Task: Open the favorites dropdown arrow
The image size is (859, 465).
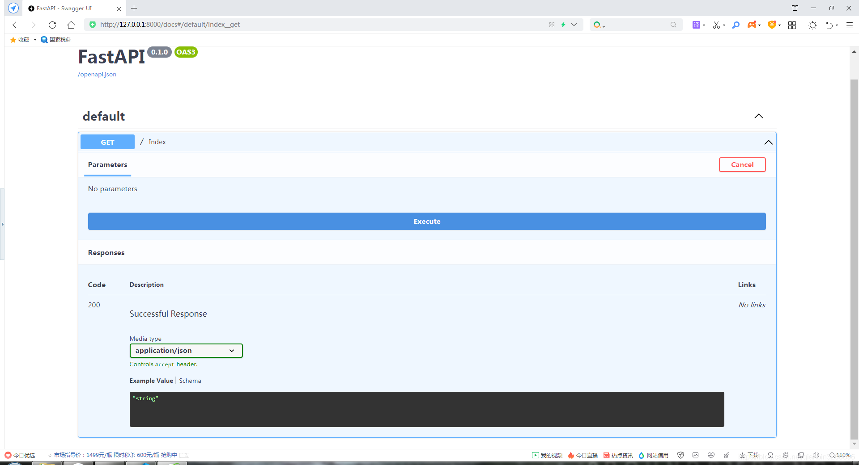Action: 35,40
